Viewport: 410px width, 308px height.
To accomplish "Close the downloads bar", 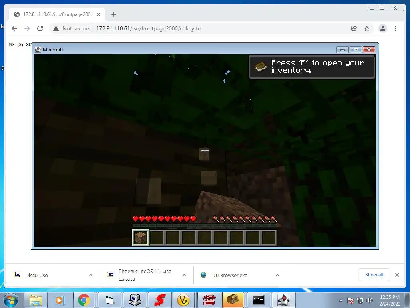I will (397, 274).
